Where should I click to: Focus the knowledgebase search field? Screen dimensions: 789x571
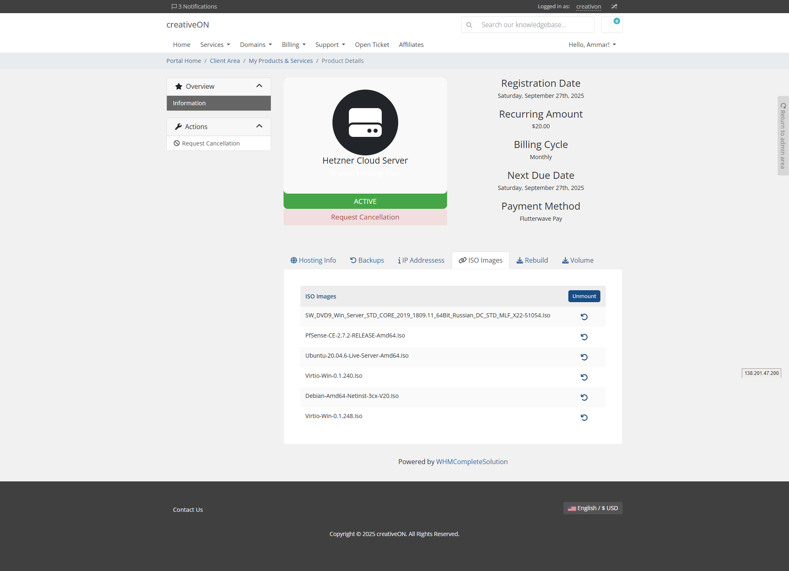coord(534,25)
